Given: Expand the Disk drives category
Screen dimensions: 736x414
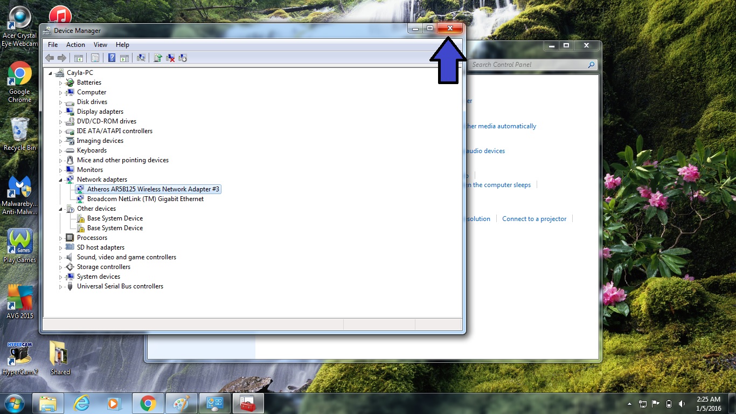Looking at the screenshot, I should pyautogui.click(x=61, y=102).
